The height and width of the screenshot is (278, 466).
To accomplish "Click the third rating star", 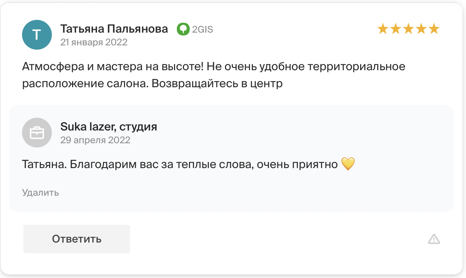I will (x=408, y=29).
